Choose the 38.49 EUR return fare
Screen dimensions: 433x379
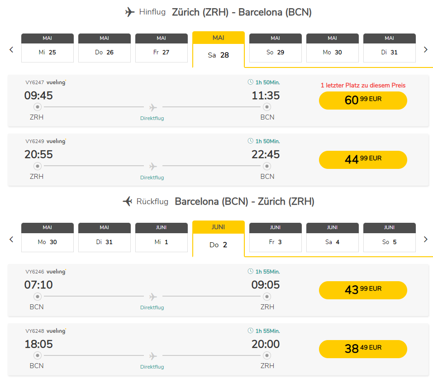click(x=363, y=349)
